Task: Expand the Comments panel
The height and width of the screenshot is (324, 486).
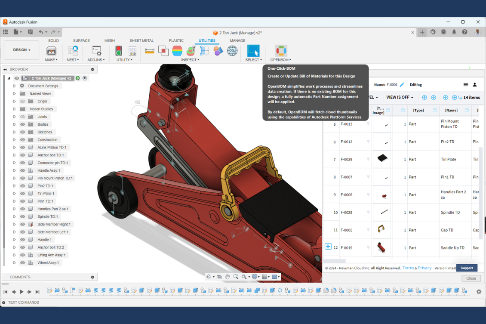Action: pos(92,277)
